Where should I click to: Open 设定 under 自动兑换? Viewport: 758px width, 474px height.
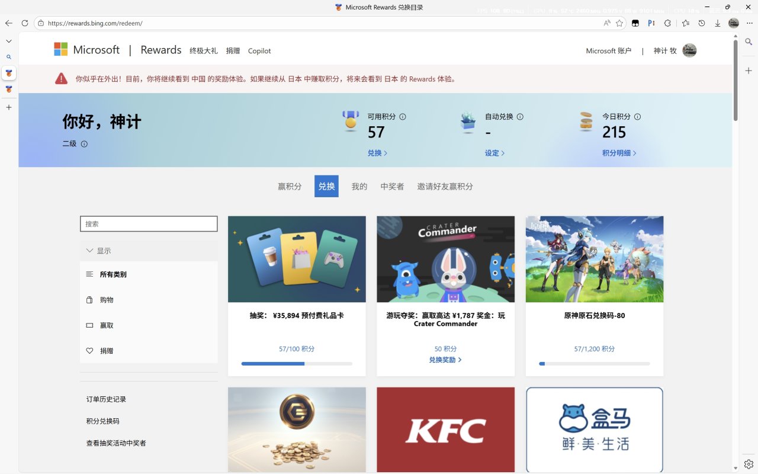click(494, 153)
